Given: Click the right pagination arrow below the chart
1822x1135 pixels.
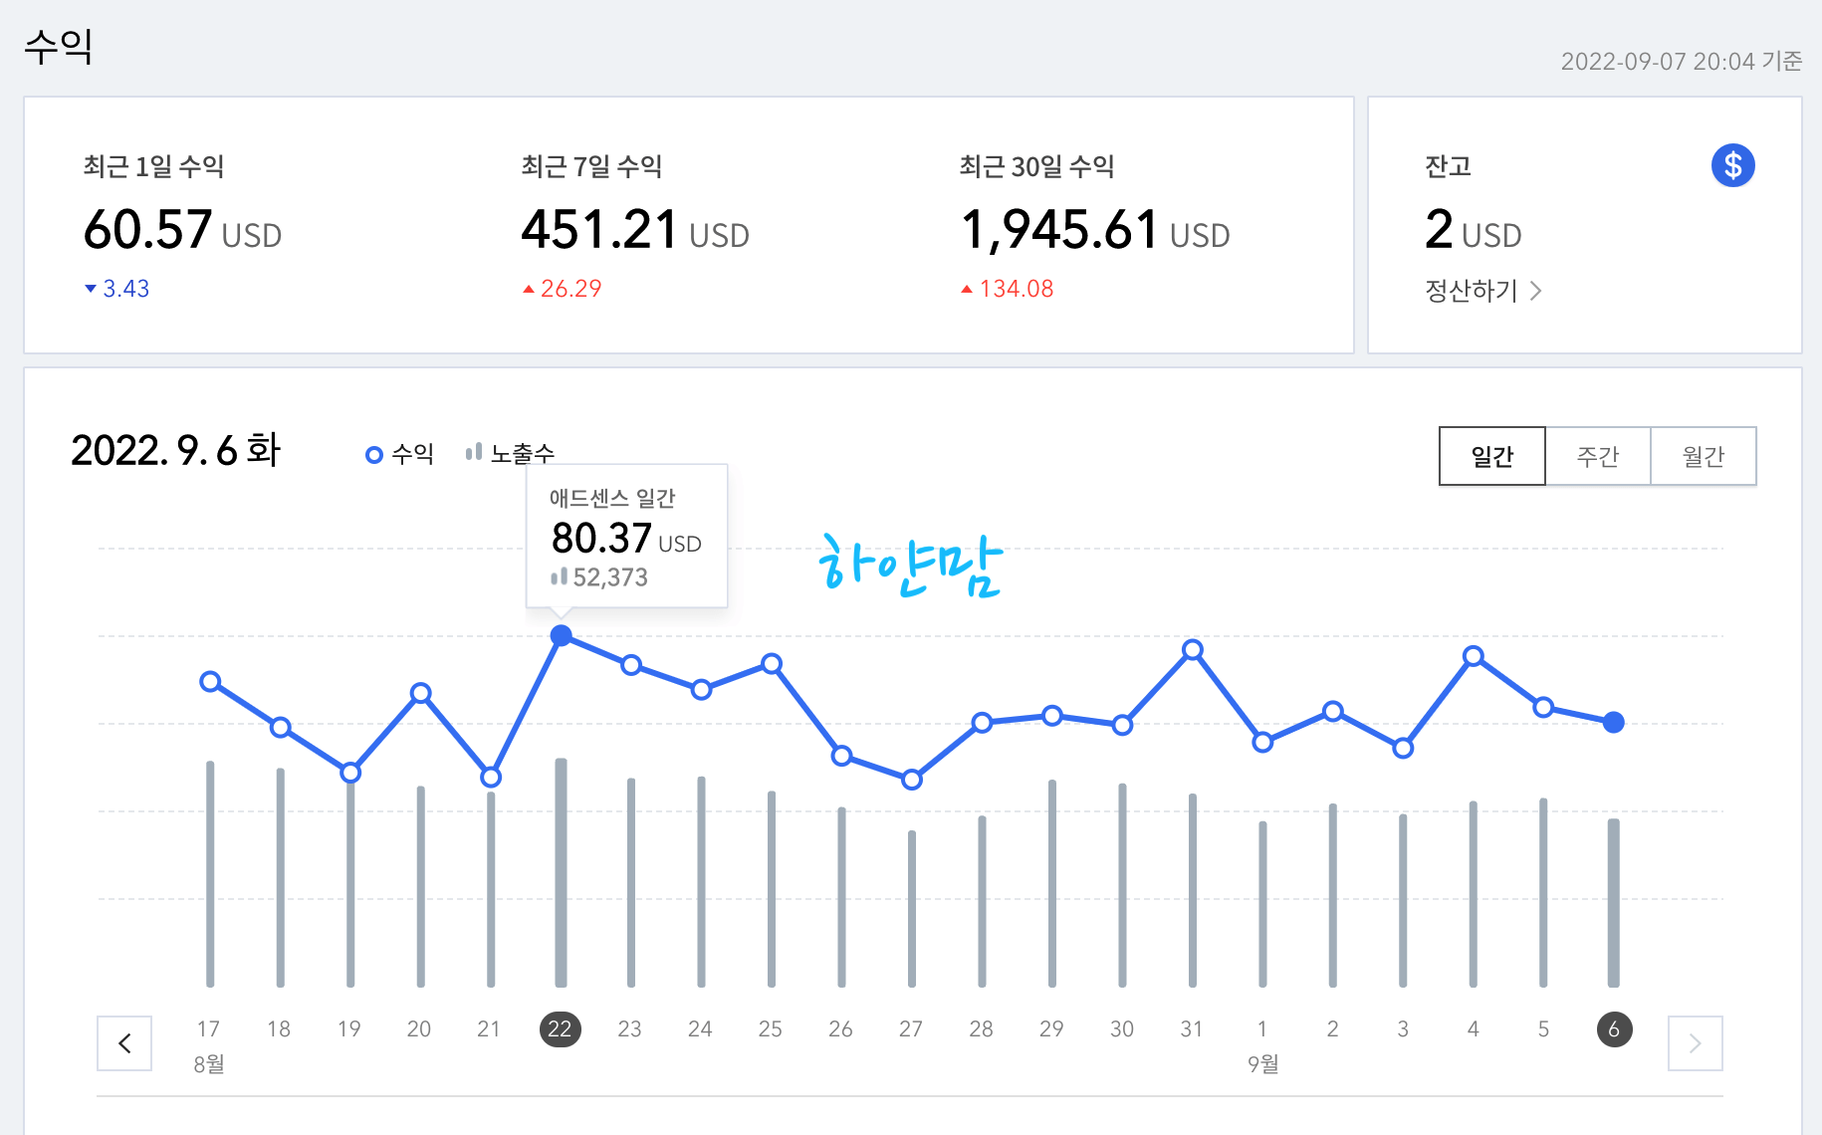Looking at the screenshot, I should click(x=1695, y=1043).
